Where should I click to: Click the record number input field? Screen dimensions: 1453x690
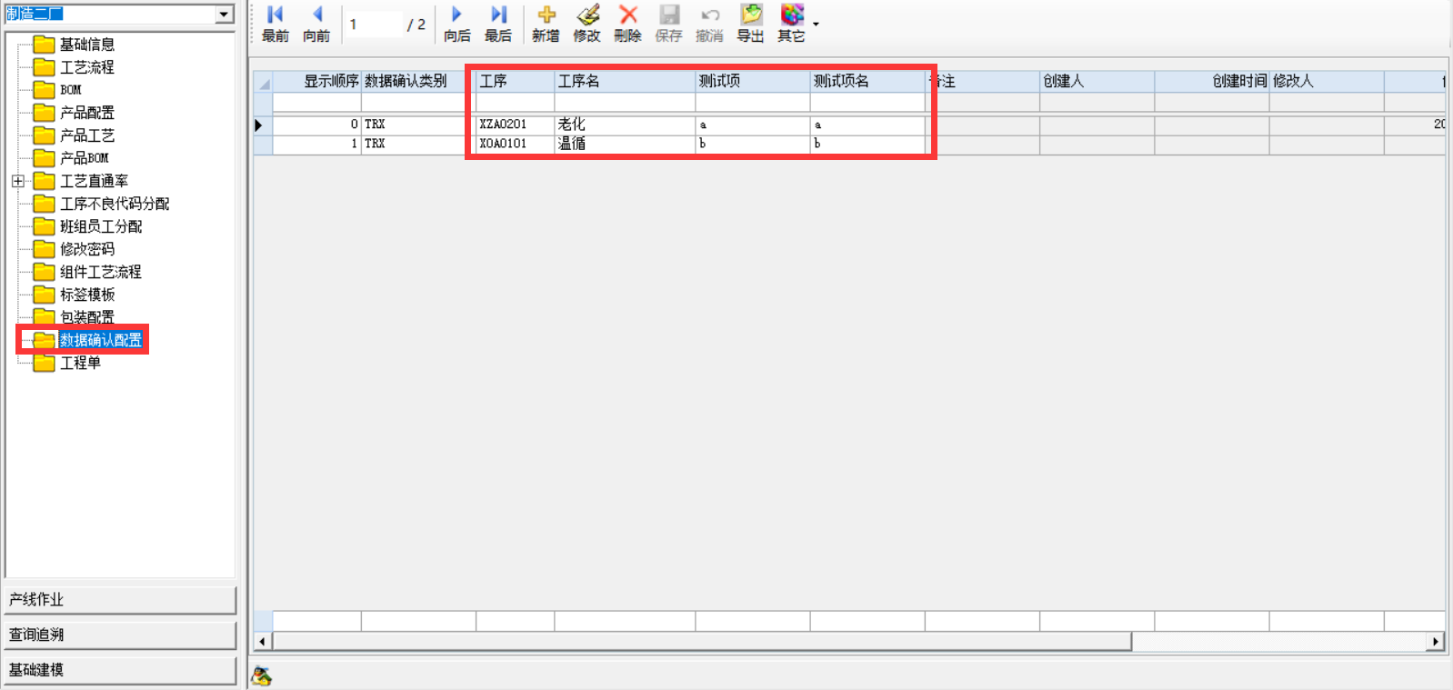[375, 25]
